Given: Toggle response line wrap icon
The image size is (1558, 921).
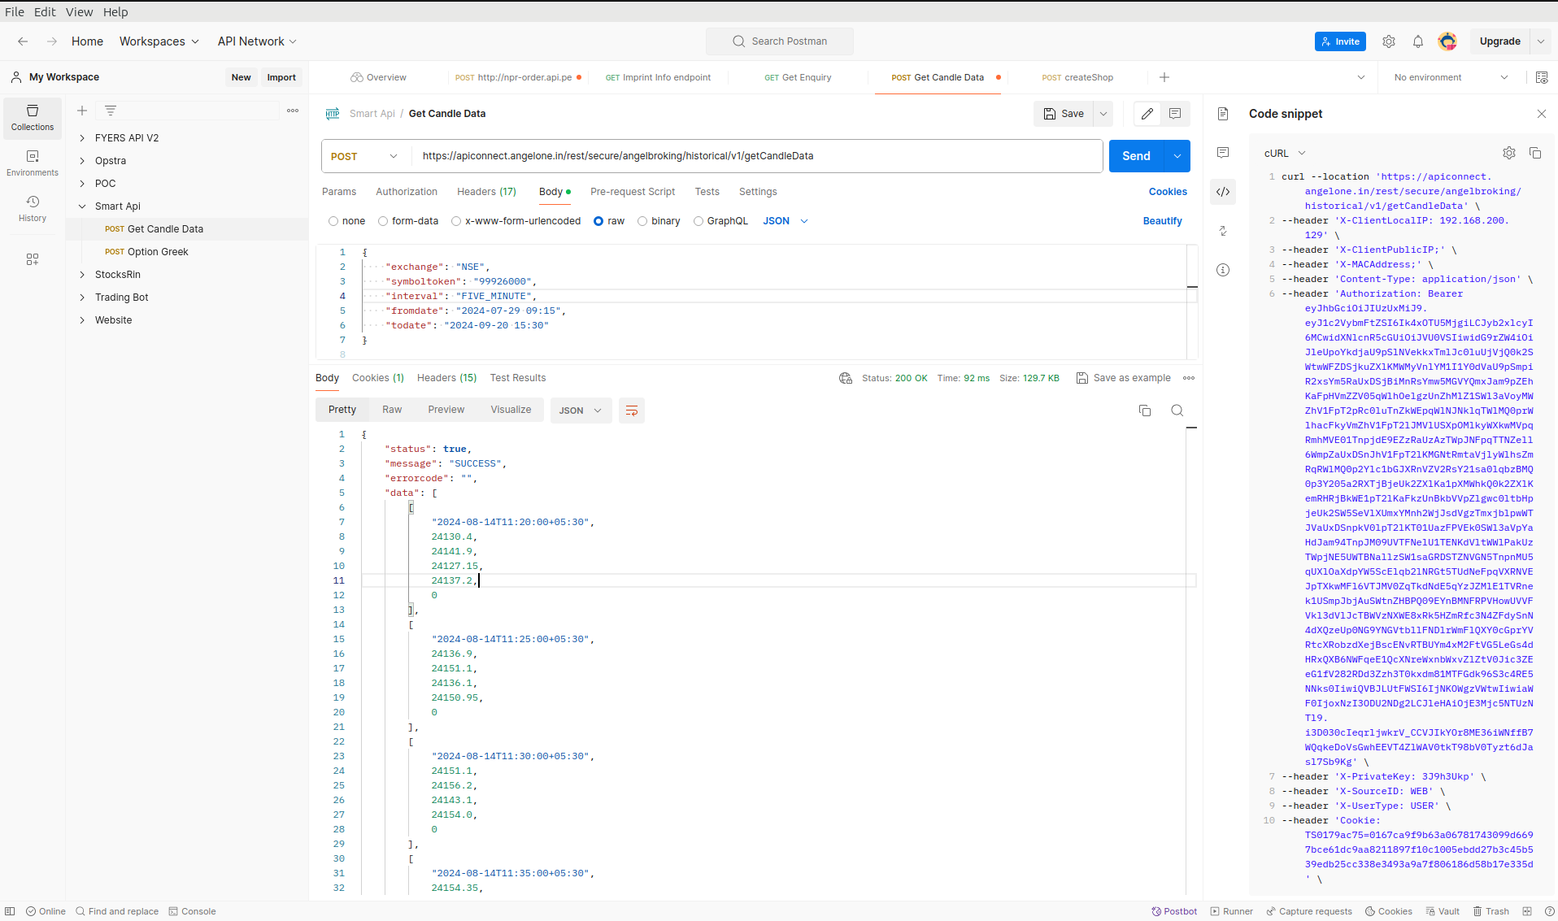Looking at the screenshot, I should click(632, 411).
